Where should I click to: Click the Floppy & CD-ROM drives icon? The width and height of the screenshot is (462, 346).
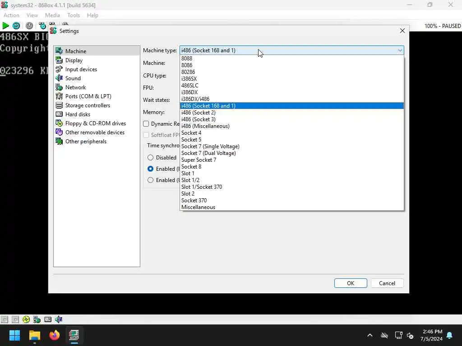coord(59,123)
